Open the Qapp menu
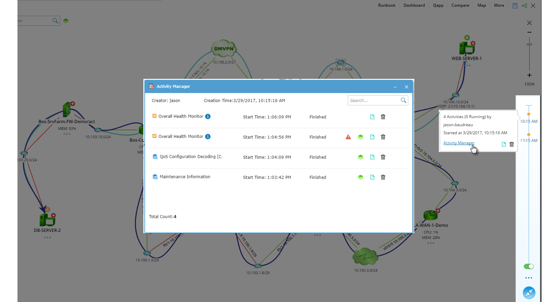This screenshot has width=559, height=302. pyautogui.click(x=438, y=5)
